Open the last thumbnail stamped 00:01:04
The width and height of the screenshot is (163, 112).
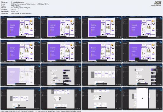coord(143,99)
